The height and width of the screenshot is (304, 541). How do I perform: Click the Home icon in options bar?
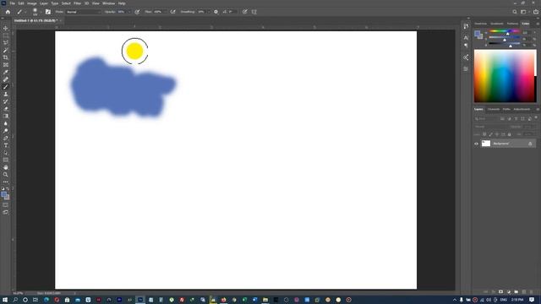click(x=8, y=12)
